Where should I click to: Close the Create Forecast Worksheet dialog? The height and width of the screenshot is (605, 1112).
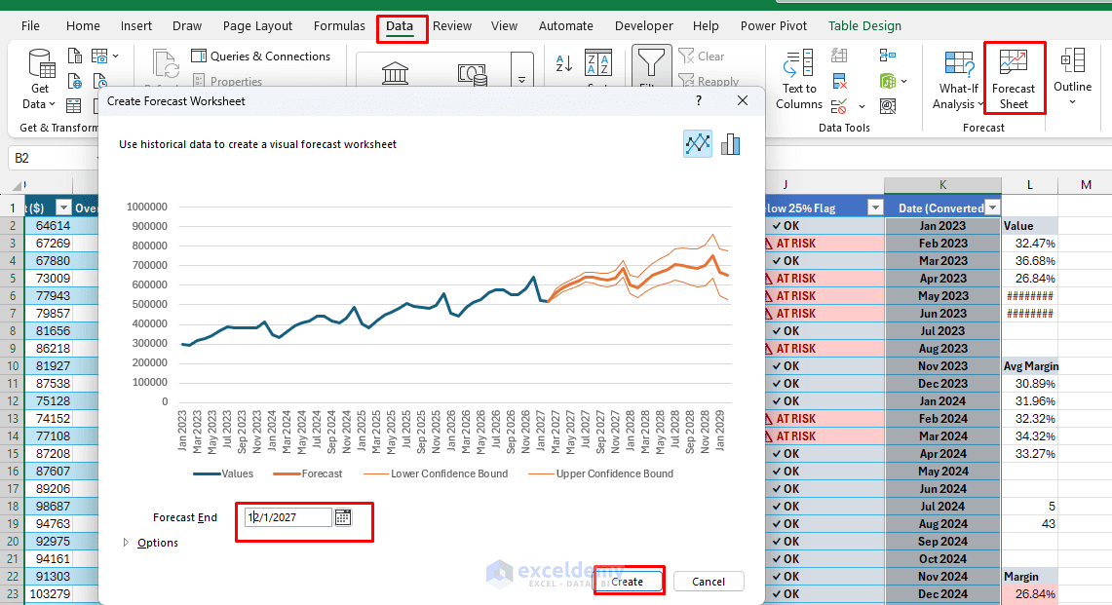pyautogui.click(x=743, y=100)
